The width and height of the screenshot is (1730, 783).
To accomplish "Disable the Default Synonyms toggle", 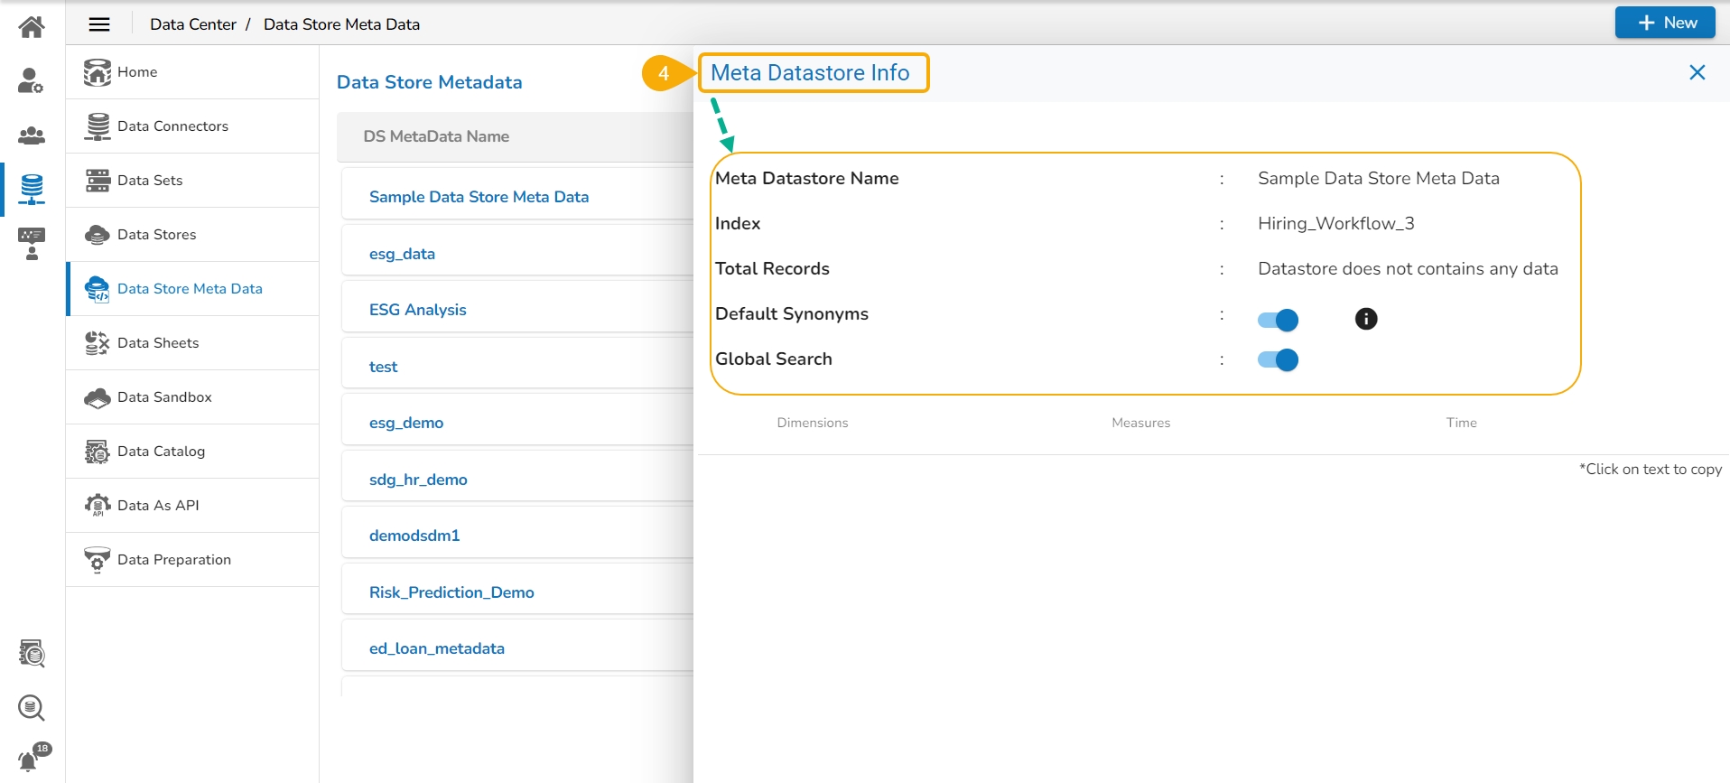I will 1278,320.
